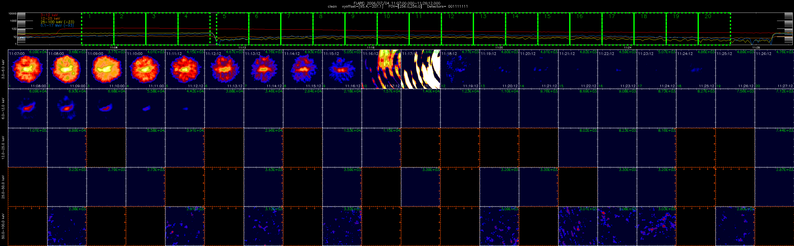Image resolution: width=794 pixels, height=246 pixels.
Task: Select time interval 1 on the light curve
Action: click(98, 29)
